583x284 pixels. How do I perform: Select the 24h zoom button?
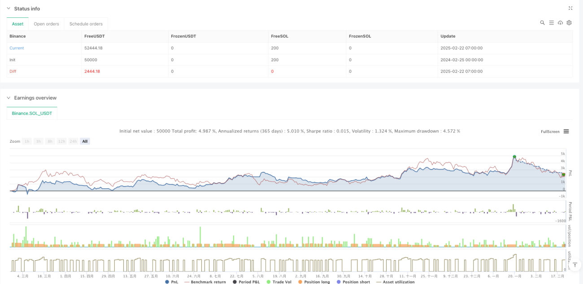coord(74,141)
